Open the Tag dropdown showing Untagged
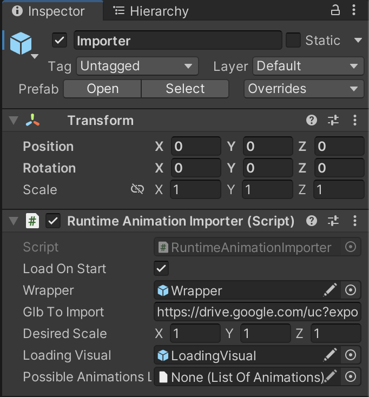The width and height of the screenshot is (369, 397). (x=136, y=66)
